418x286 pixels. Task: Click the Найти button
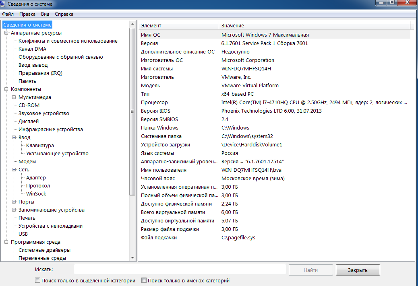click(310, 270)
